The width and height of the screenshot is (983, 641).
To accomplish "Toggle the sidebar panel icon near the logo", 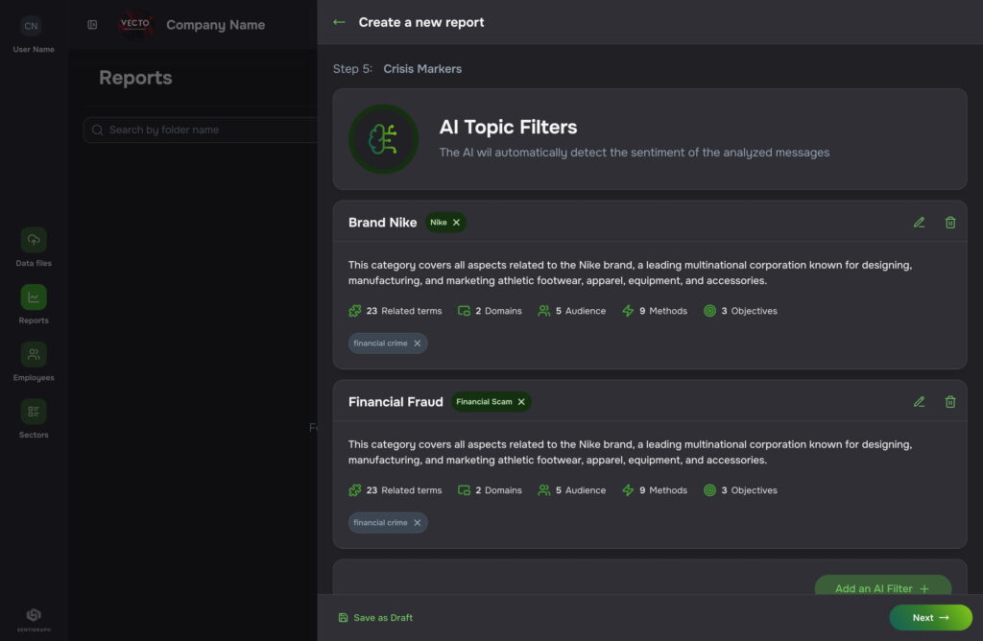I will (92, 25).
